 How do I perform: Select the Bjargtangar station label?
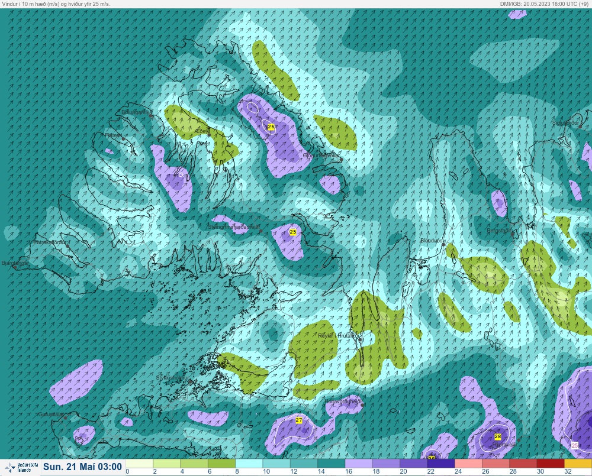(14, 263)
